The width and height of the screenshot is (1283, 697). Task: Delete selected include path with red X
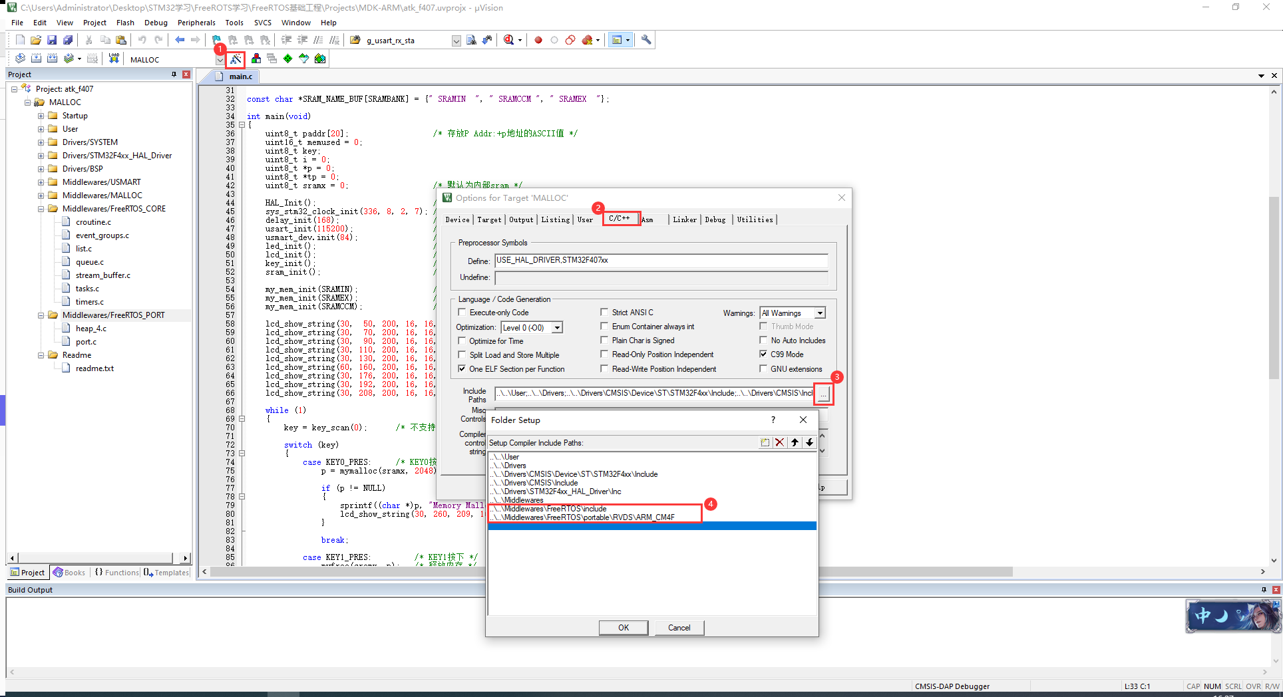tap(779, 442)
